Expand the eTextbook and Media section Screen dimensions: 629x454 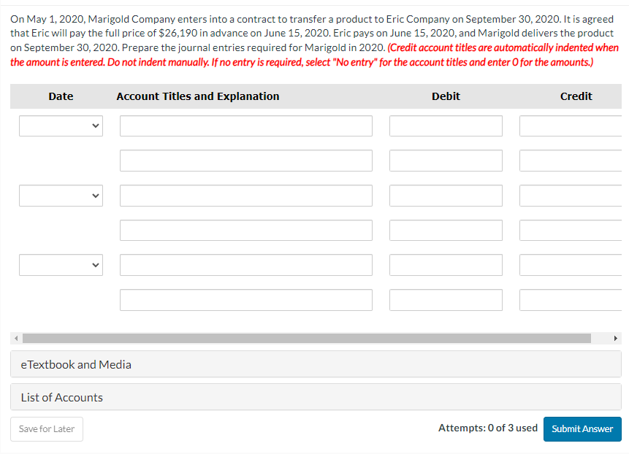click(x=316, y=364)
